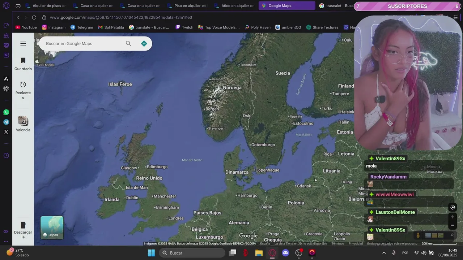
Task: Open the Telegram bookmark
Action: coord(82,27)
